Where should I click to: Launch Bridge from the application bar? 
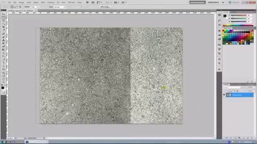click(x=87, y=2)
